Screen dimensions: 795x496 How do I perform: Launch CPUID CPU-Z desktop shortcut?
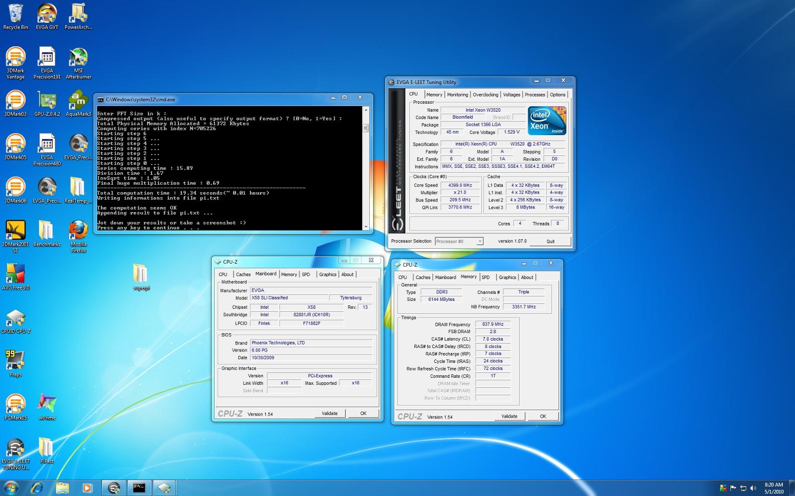click(x=15, y=321)
